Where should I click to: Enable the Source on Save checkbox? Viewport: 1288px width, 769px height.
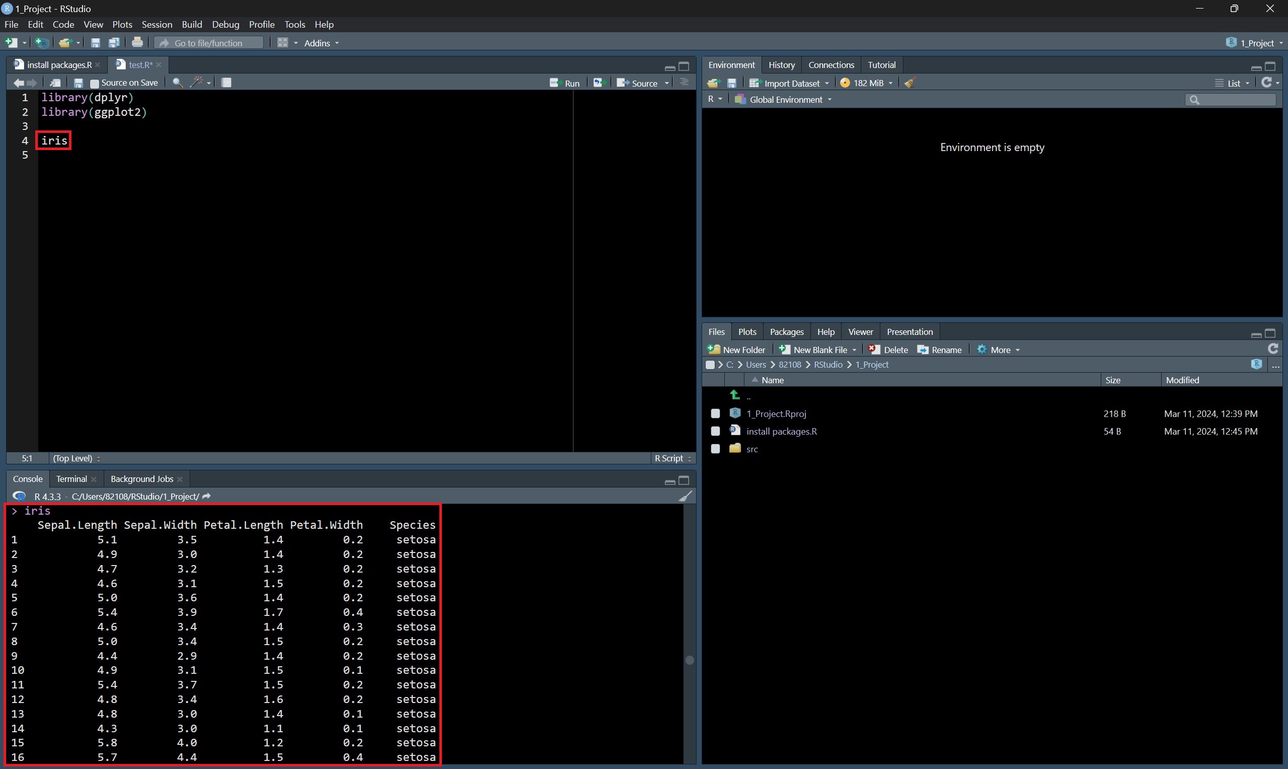pyautogui.click(x=95, y=84)
